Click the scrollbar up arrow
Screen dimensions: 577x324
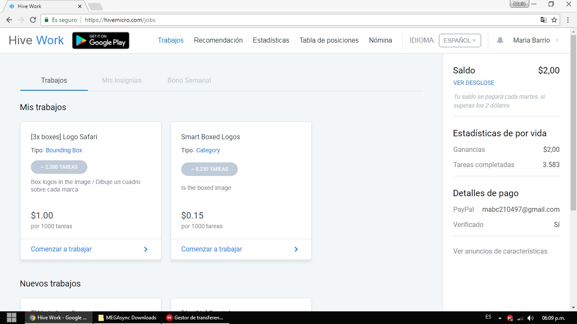[573, 31]
